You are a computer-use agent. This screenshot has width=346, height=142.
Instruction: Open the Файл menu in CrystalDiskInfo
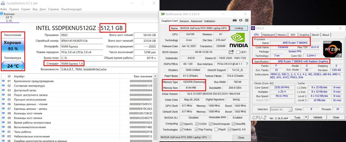[x=3, y=9]
